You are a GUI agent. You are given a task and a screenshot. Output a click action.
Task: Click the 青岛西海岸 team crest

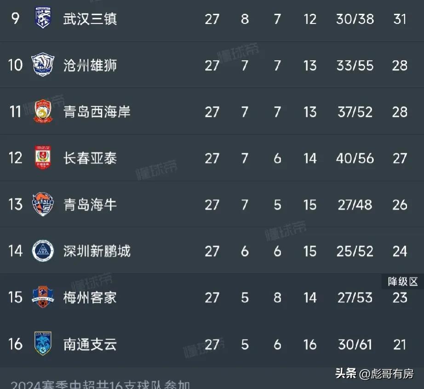(43, 111)
